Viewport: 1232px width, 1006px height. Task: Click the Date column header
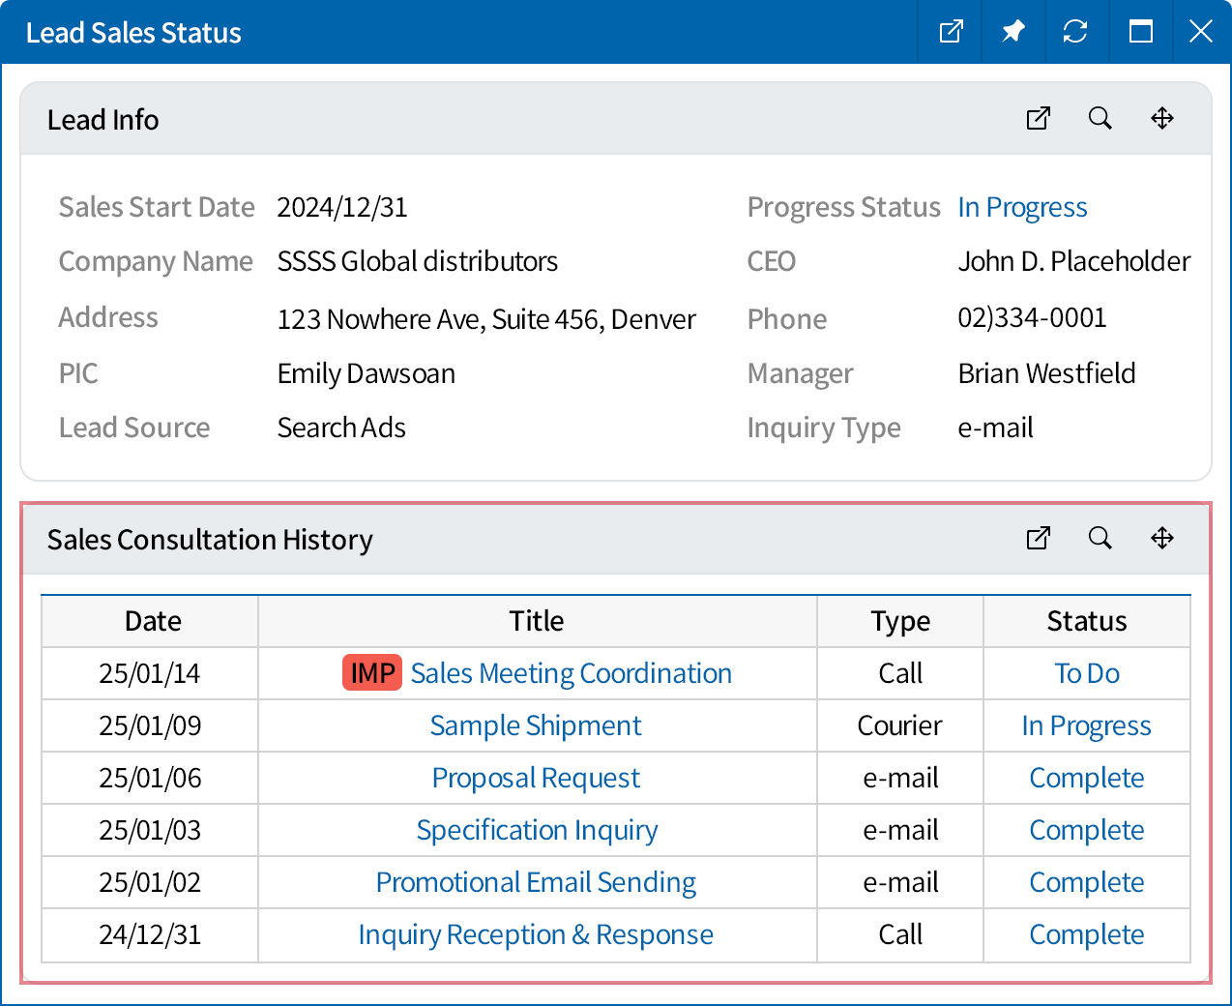153,621
